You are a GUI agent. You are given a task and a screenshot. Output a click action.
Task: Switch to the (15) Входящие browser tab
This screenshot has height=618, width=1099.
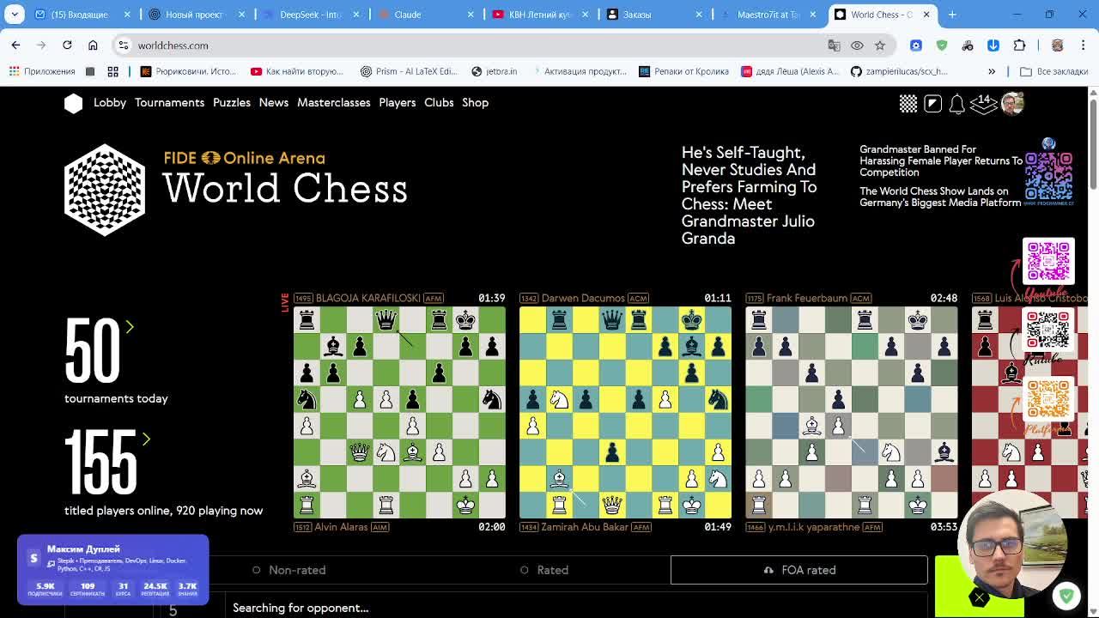click(x=83, y=15)
